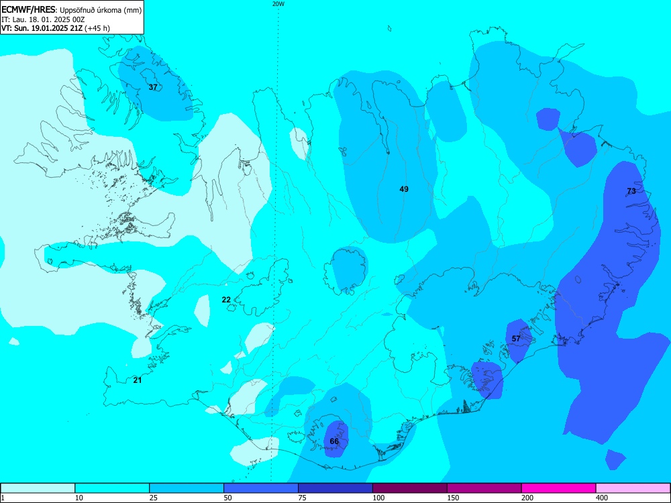Click the precipitation value 73 on map
Image resolution: width=671 pixels, height=503 pixels.
[631, 191]
